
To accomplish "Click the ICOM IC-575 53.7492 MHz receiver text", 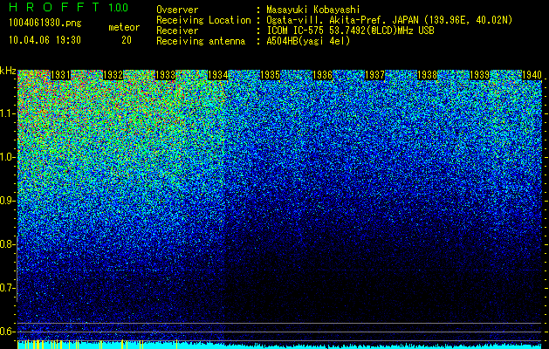I will (x=350, y=31).
